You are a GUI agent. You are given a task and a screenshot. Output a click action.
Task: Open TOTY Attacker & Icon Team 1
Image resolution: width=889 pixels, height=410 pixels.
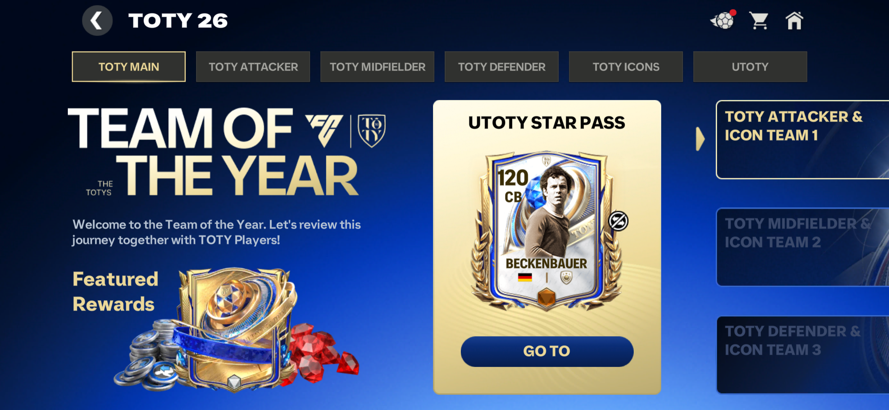coord(802,139)
